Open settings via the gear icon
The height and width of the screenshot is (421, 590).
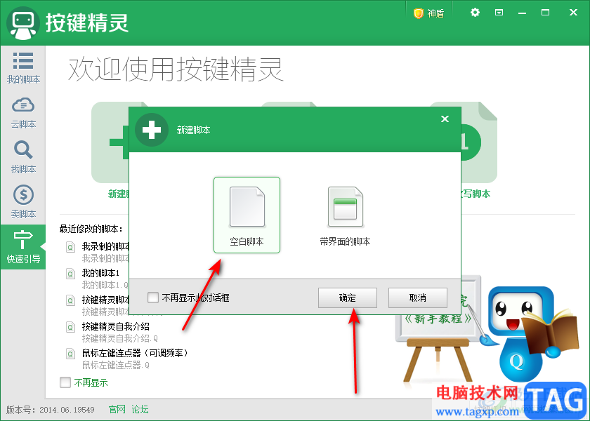[x=475, y=13]
